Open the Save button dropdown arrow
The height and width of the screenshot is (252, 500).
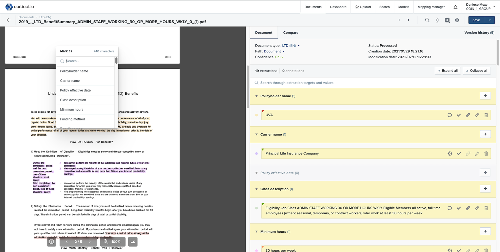(490, 20)
